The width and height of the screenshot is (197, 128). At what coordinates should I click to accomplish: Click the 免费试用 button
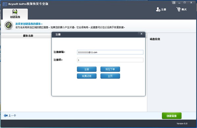87,76
